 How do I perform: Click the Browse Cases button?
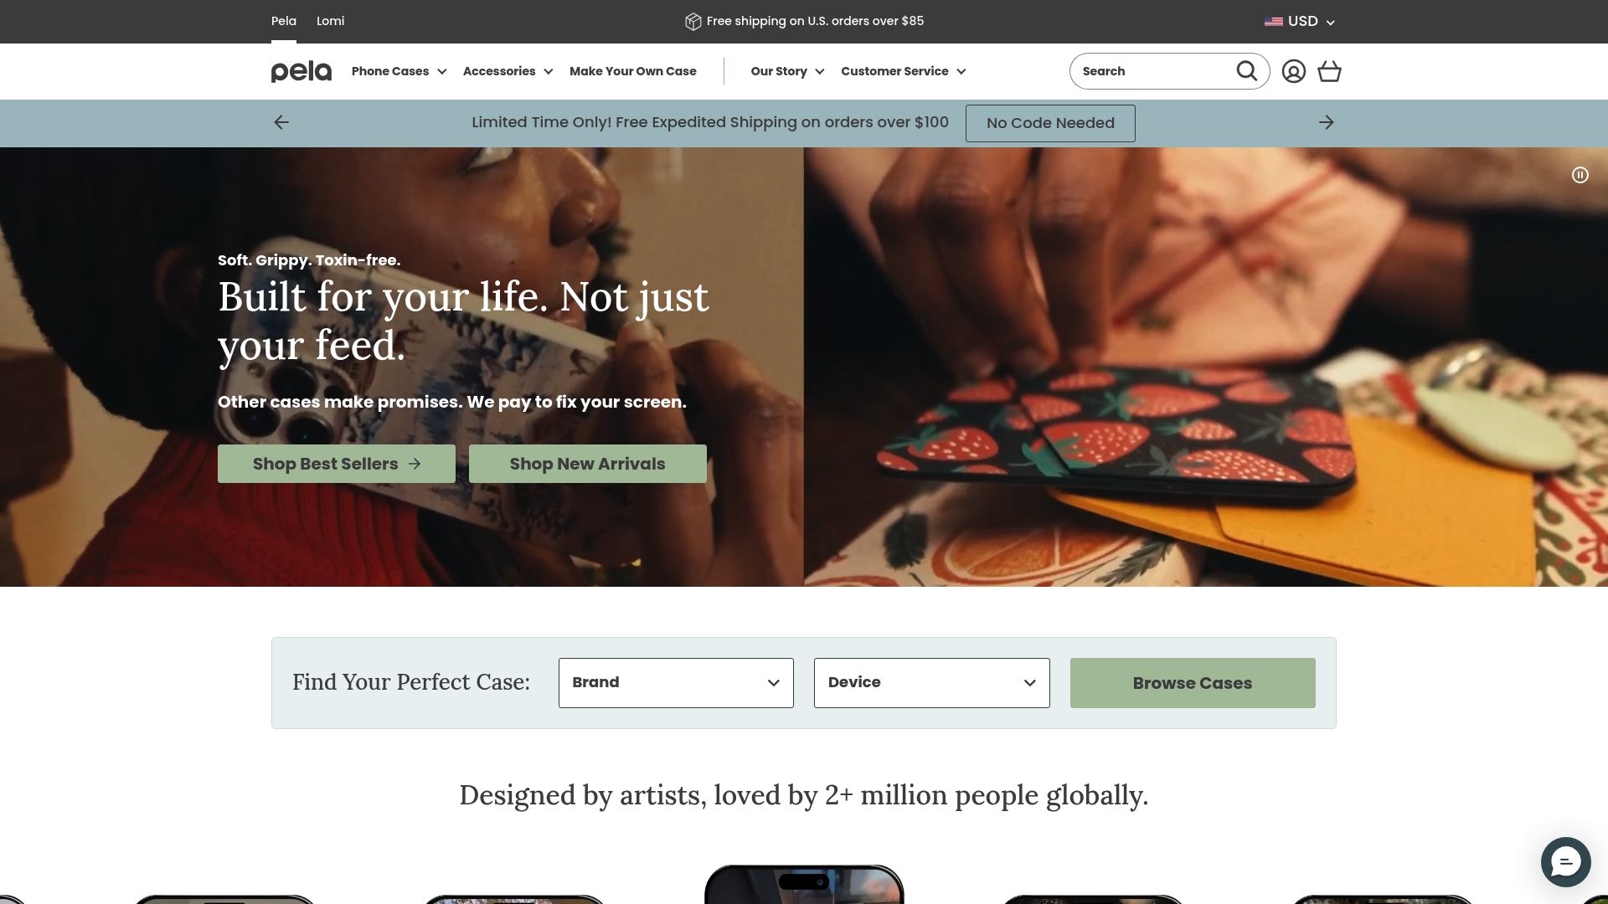point(1192,682)
